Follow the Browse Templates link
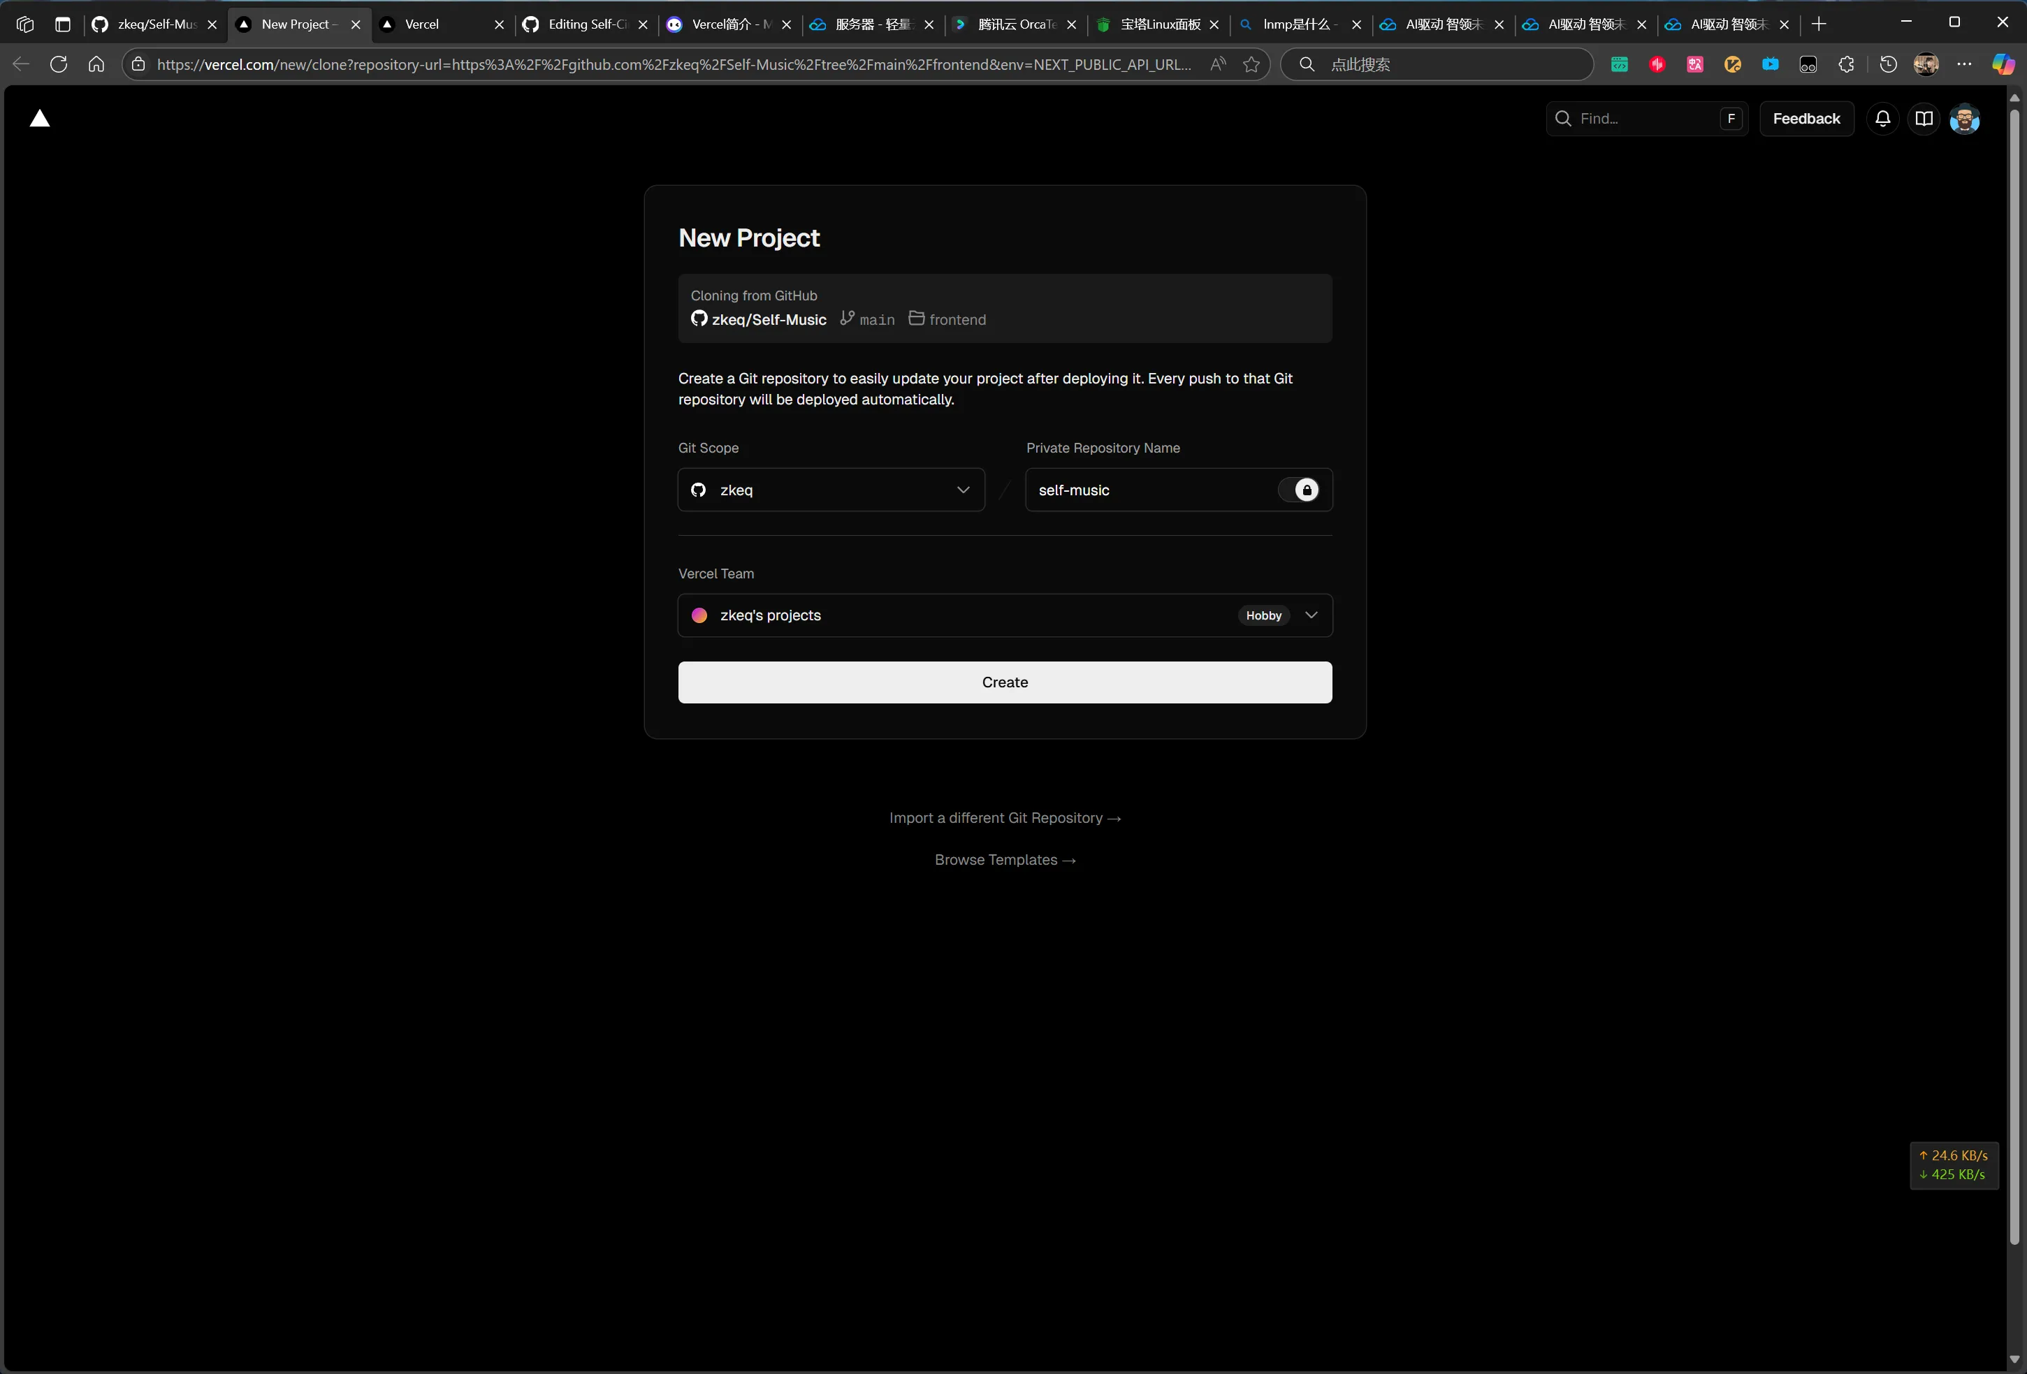This screenshot has height=1374, width=2027. [1005, 860]
